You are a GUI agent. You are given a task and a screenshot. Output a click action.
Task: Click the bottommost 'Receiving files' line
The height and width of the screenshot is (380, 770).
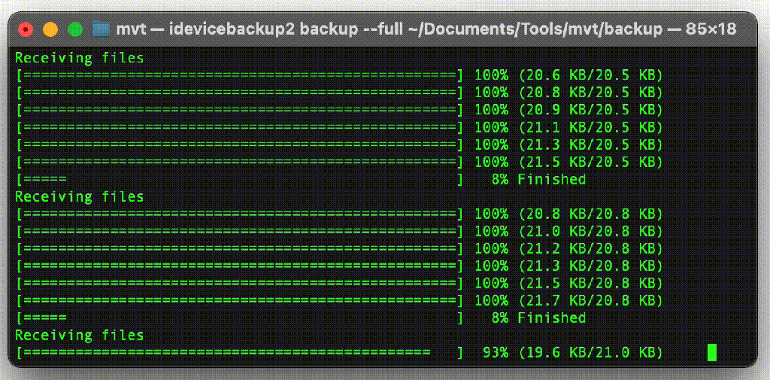pos(79,335)
